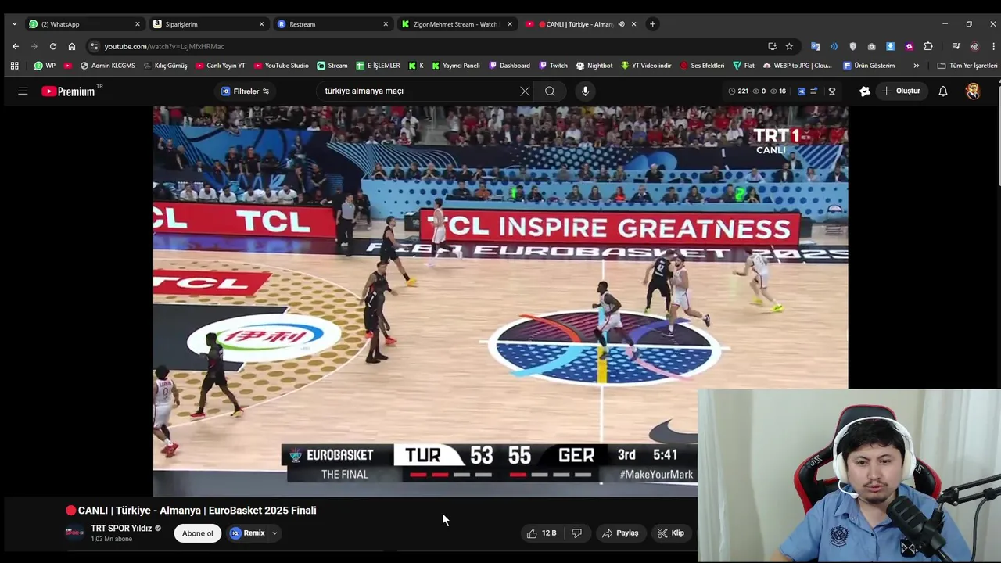
Task: Open the Google Translate extension
Action: (x=815, y=46)
